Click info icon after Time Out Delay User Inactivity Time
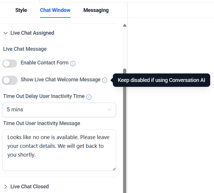 pos(89,97)
